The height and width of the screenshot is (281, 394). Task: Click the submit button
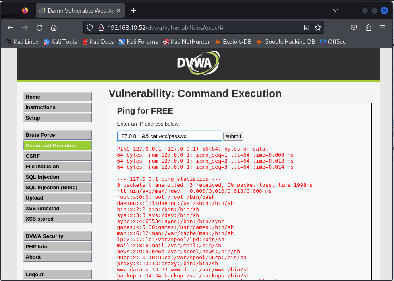(x=233, y=136)
